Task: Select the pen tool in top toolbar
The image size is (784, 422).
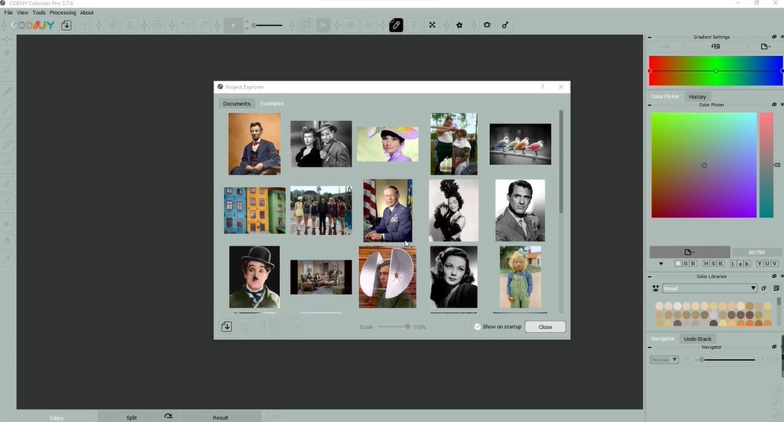Action: (x=396, y=26)
